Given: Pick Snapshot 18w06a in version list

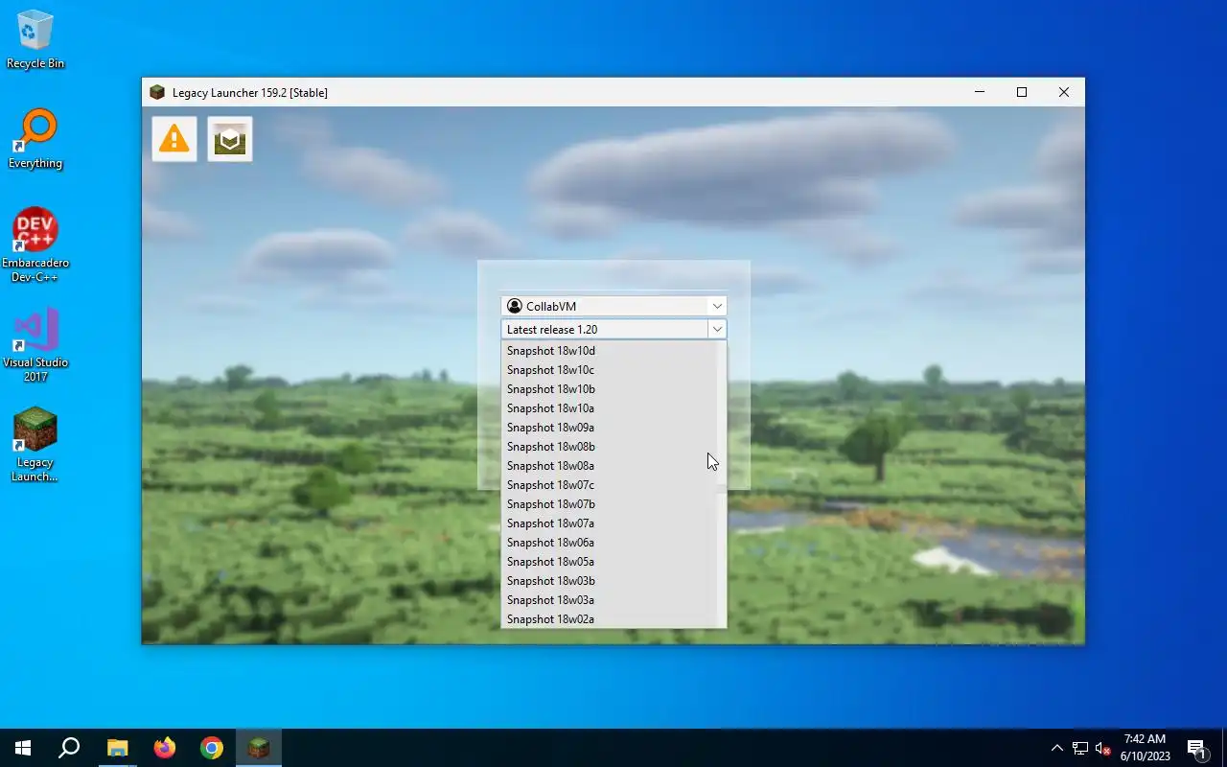Looking at the screenshot, I should pyautogui.click(x=609, y=543).
